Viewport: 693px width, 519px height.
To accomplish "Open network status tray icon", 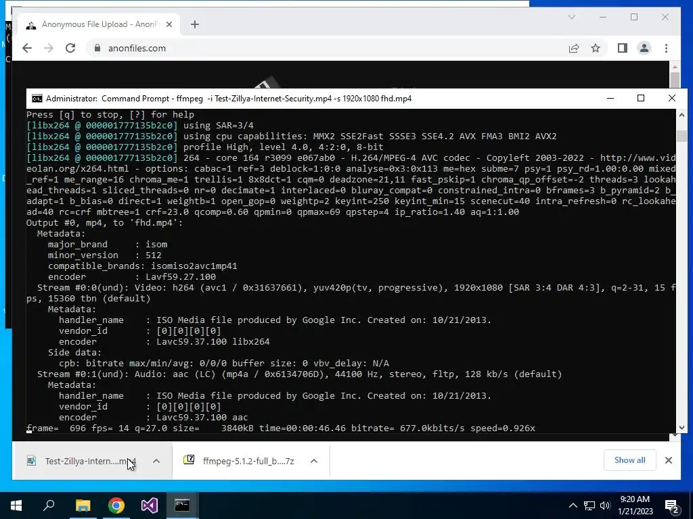I will click(589, 505).
